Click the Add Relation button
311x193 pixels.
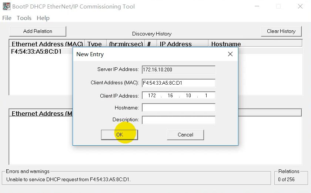tap(38, 31)
